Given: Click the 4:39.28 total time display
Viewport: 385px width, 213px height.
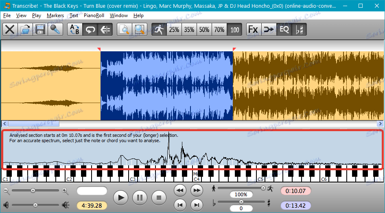Looking at the screenshot, I should pos(92,205).
